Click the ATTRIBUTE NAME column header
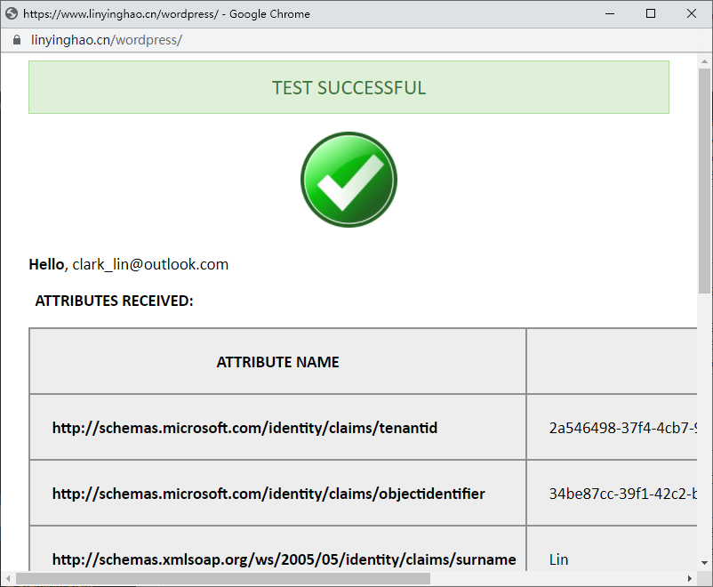 click(x=277, y=361)
